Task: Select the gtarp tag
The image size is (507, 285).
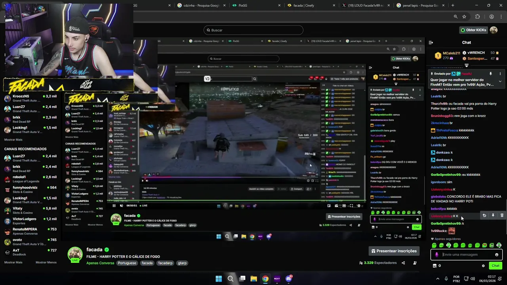Action: pos(182,263)
